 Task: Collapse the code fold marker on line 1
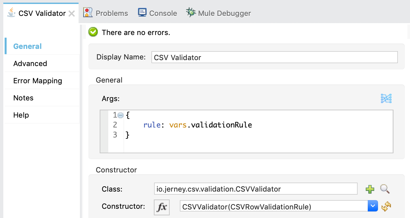pos(121,115)
